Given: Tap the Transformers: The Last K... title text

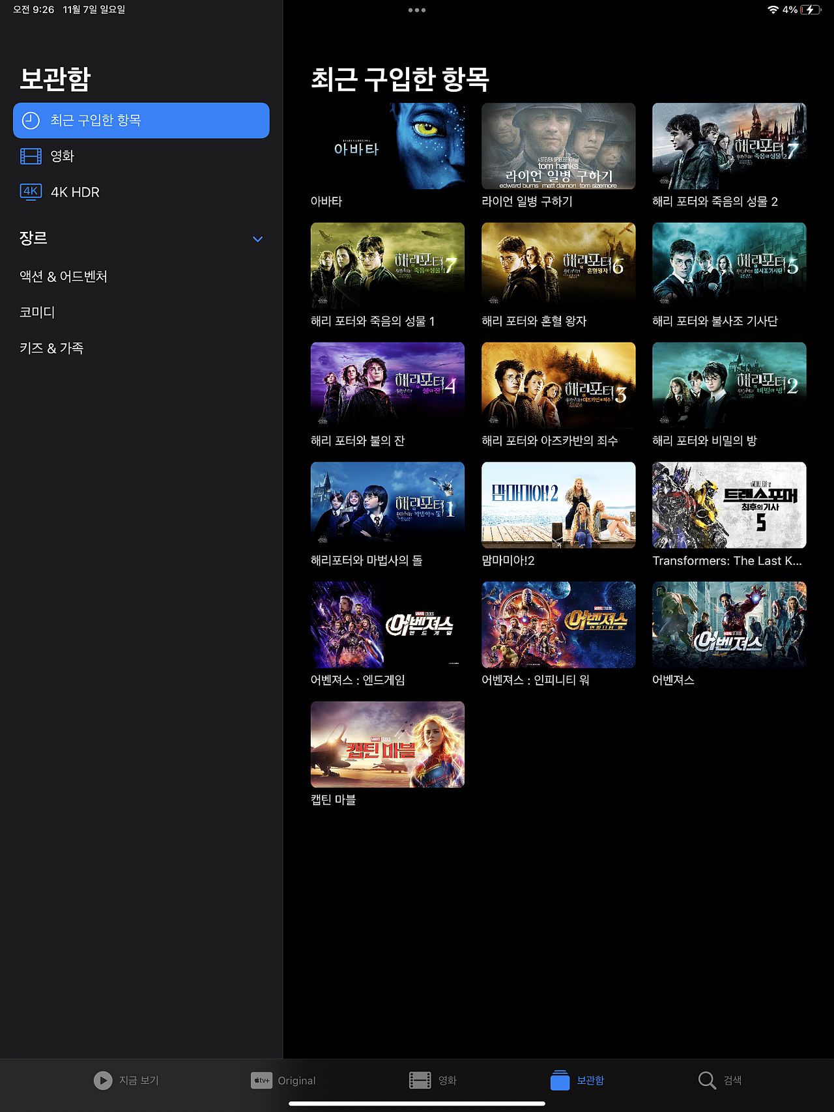Looking at the screenshot, I should [x=727, y=561].
